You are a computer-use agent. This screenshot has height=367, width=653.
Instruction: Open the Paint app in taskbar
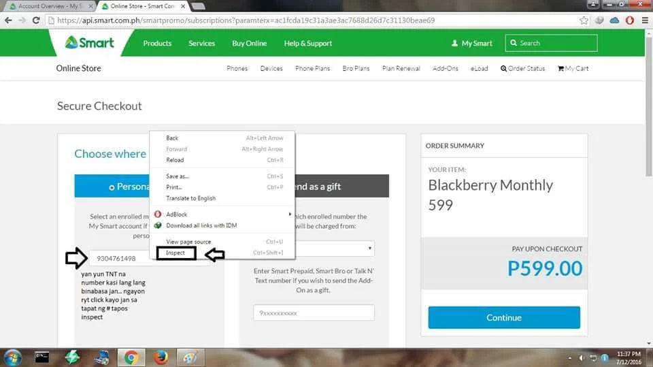[190, 357]
